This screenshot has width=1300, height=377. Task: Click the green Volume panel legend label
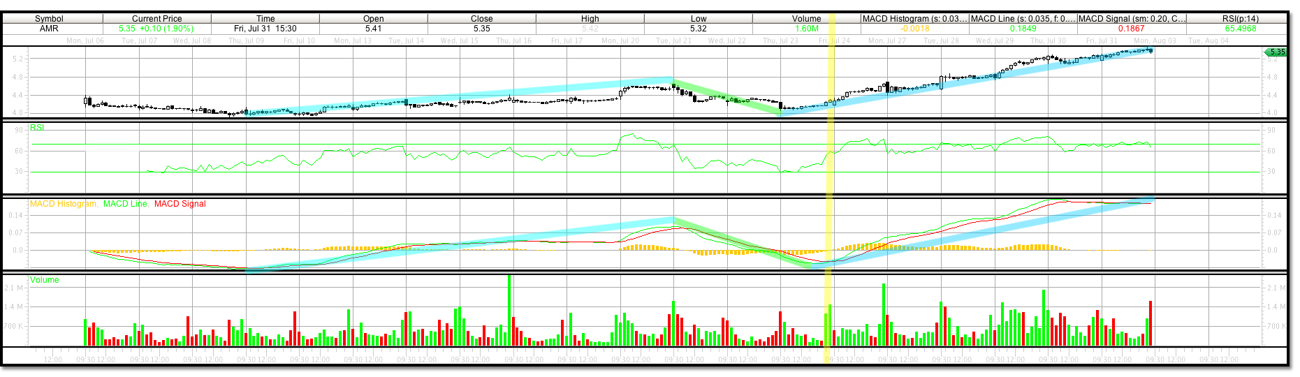point(45,280)
